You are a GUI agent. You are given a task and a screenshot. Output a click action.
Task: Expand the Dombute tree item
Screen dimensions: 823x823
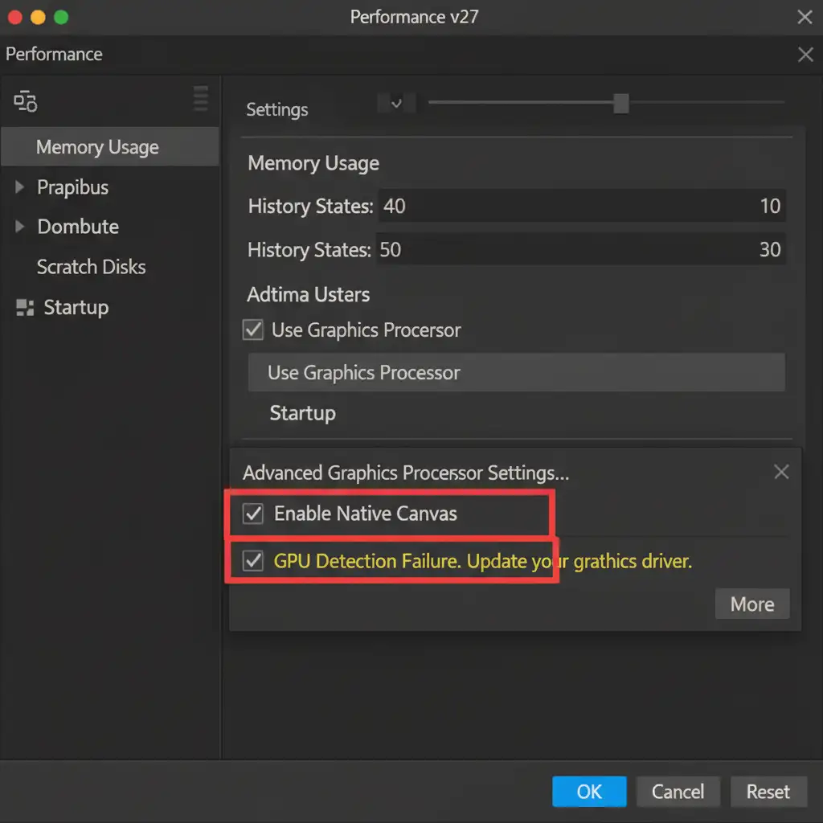(x=20, y=227)
